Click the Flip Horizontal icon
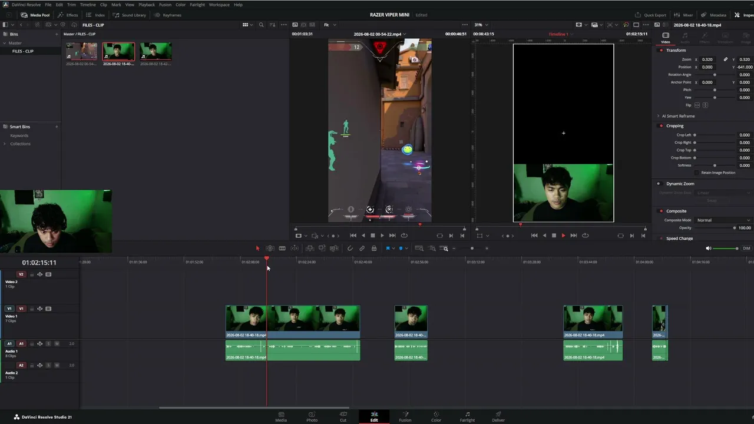754x424 pixels. tap(697, 105)
